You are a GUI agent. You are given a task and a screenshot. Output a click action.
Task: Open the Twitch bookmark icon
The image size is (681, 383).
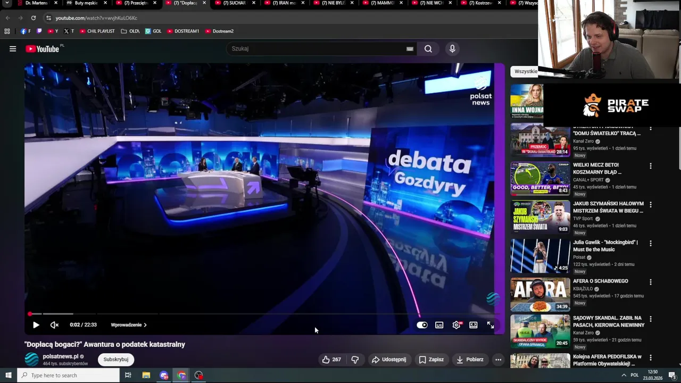(39, 31)
